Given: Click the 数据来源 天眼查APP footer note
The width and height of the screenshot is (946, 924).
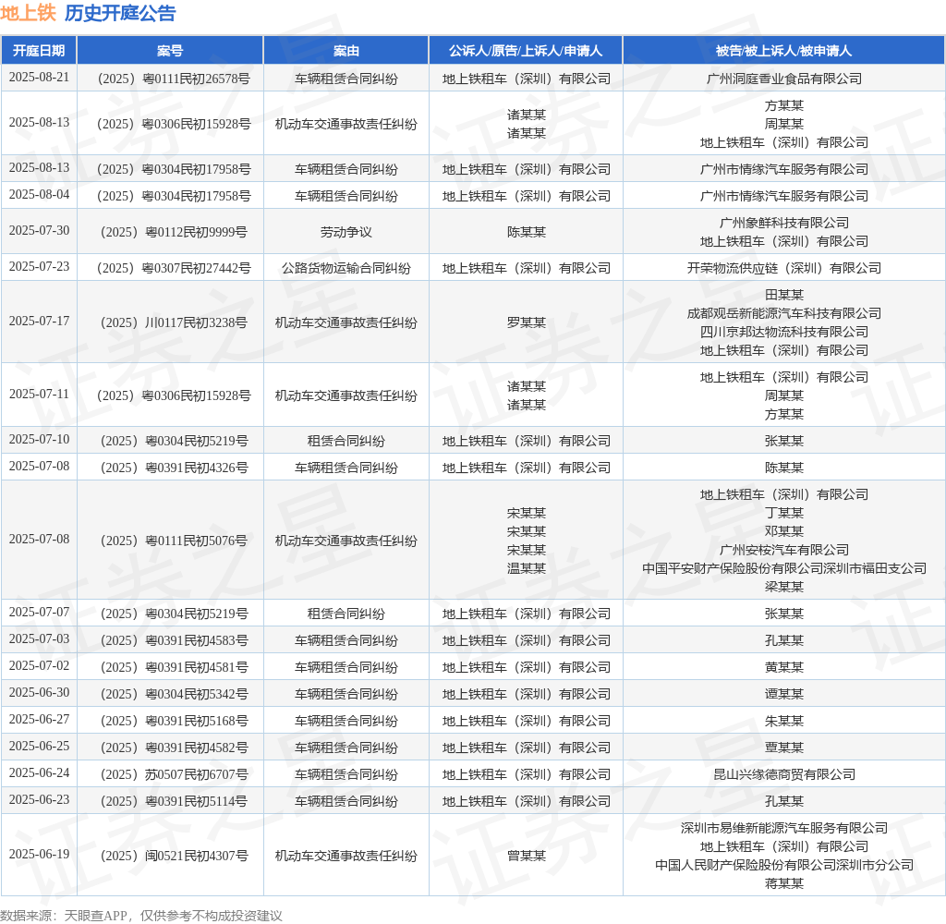Looking at the screenshot, I should tap(141, 916).
